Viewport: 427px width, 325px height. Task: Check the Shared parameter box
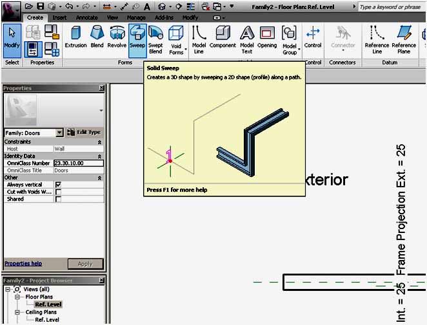[58, 199]
